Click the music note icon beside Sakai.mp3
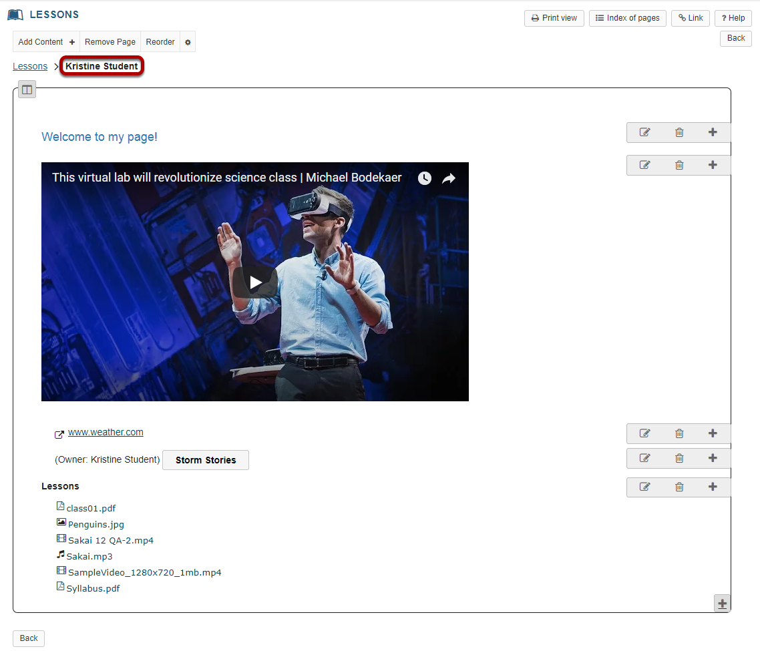This screenshot has width=760, height=651. [61, 554]
